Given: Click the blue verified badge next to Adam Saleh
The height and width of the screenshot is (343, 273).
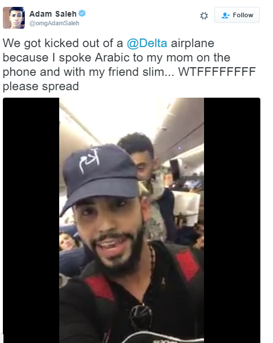Looking at the screenshot, I should pyautogui.click(x=82, y=13).
